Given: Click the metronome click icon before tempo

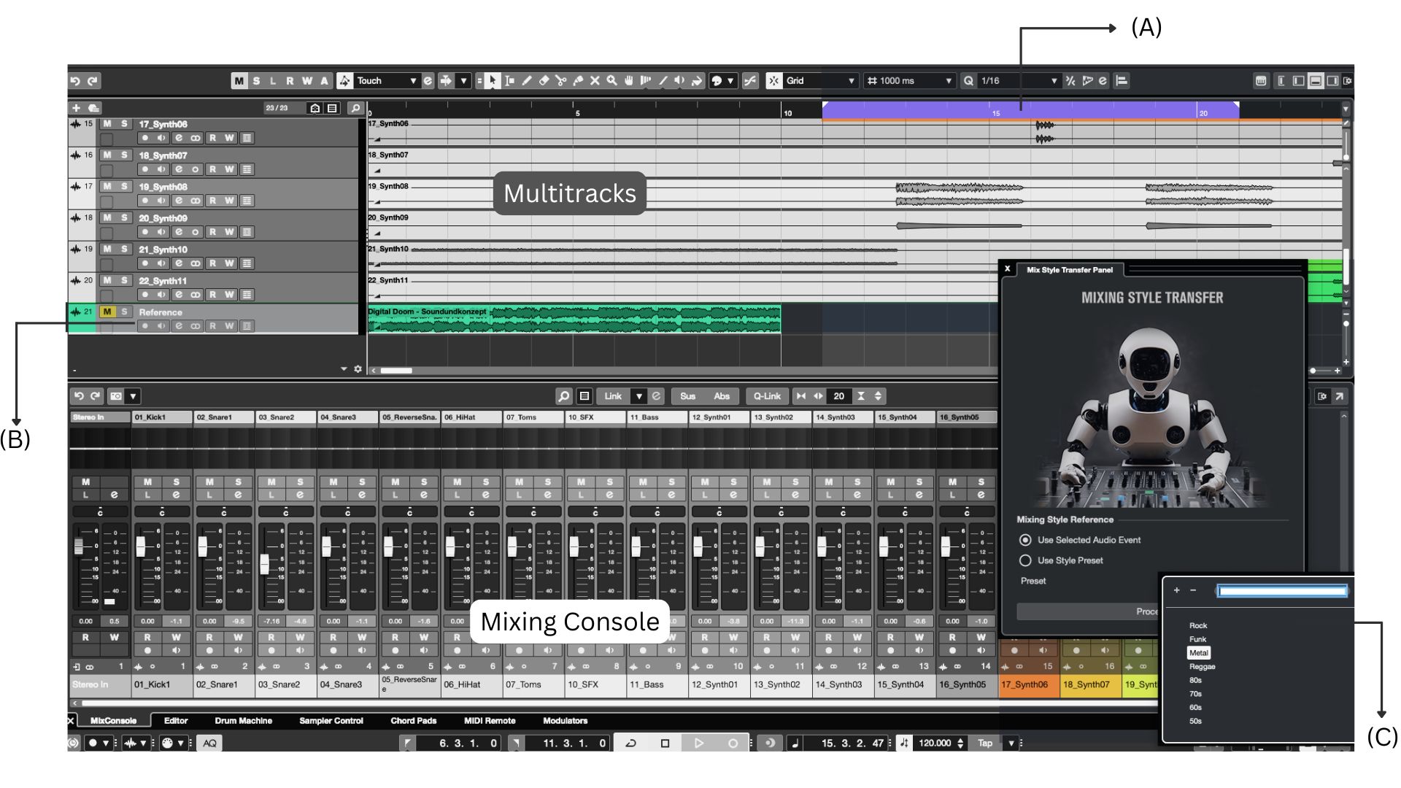Looking at the screenshot, I should click(905, 743).
